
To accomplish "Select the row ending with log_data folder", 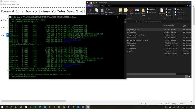I will coord(159,51).
